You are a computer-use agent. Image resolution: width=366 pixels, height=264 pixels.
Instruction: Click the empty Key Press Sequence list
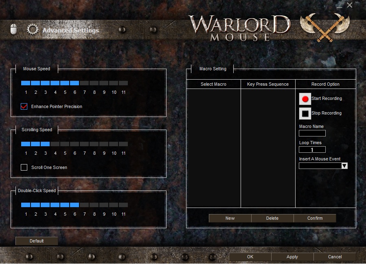[x=268, y=148]
